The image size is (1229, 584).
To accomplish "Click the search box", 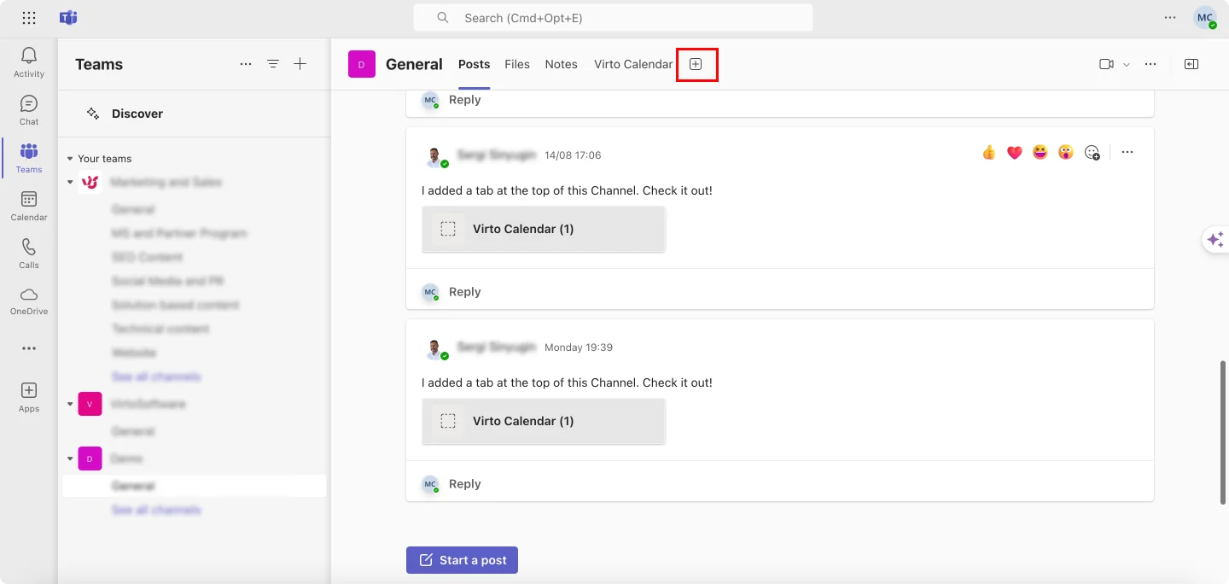I will click(x=613, y=18).
